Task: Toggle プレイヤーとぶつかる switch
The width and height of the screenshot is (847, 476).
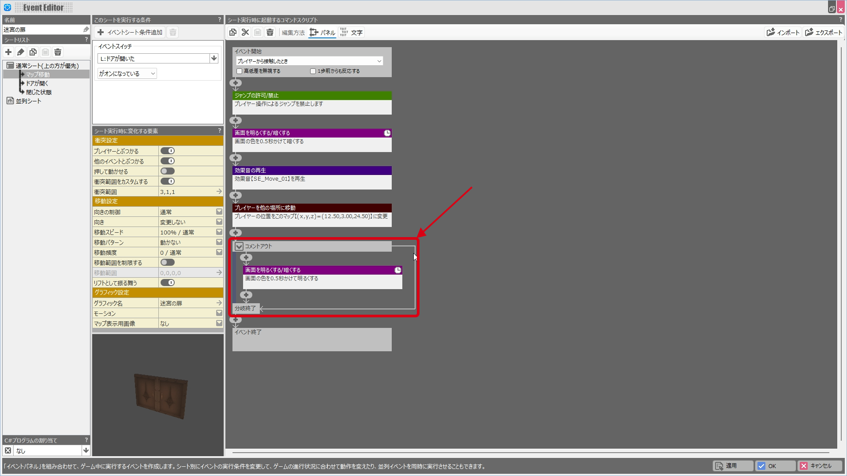Action: point(168,151)
